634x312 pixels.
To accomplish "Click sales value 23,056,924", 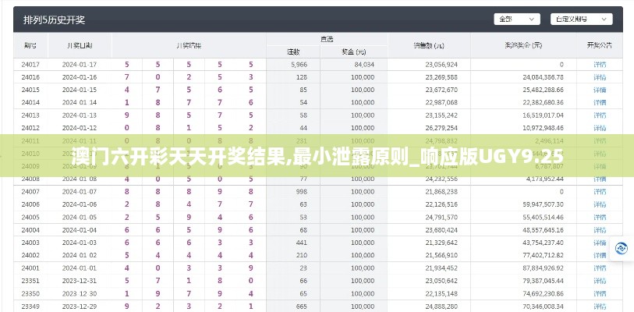I will (441, 64).
